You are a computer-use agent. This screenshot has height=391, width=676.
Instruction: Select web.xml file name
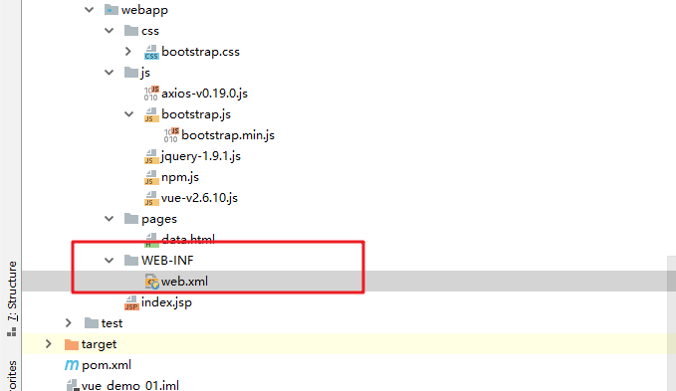184,282
